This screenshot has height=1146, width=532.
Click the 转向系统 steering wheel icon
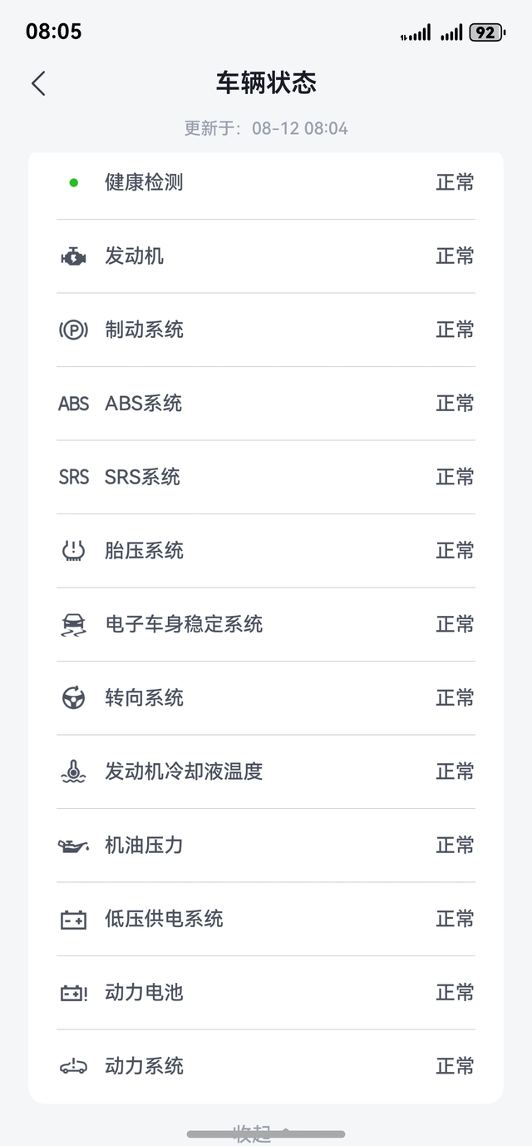[x=74, y=697]
